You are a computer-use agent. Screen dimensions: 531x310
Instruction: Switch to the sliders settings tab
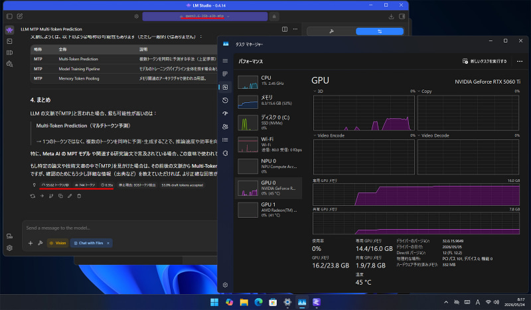[380, 31]
